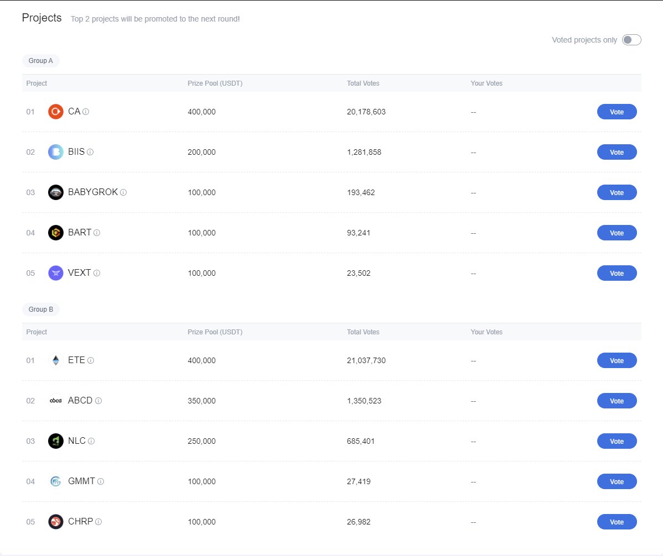Open info icon next to BART
Image resolution: width=663 pixels, height=556 pixels.
click(x=97, y=233)
